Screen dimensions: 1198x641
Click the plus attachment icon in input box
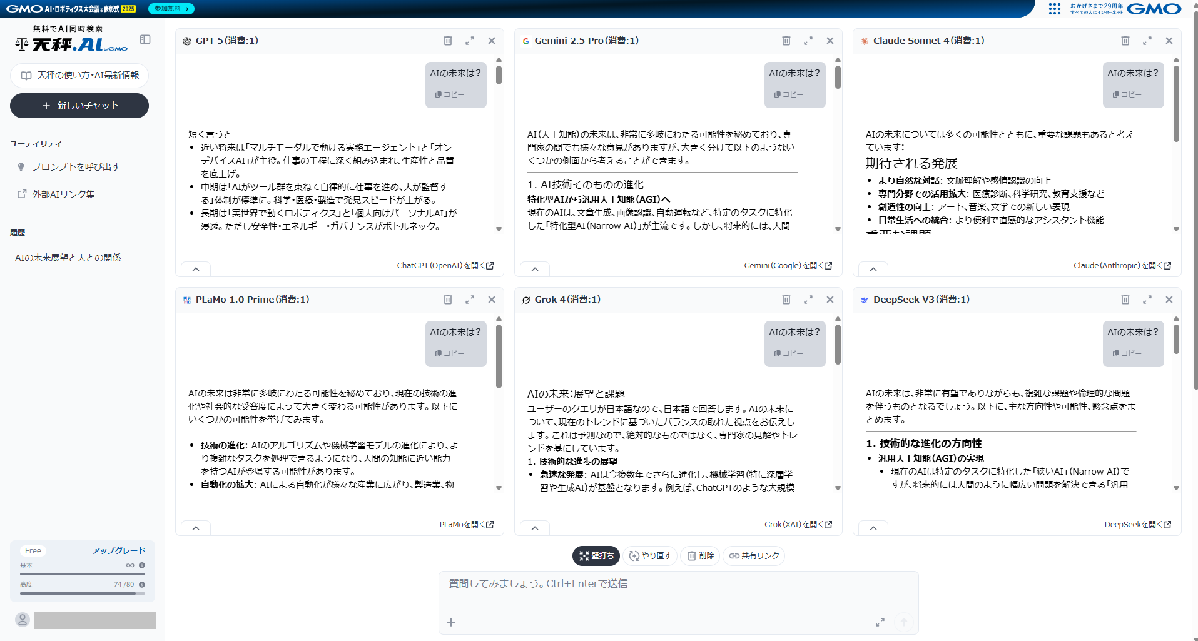coord(451,622)
